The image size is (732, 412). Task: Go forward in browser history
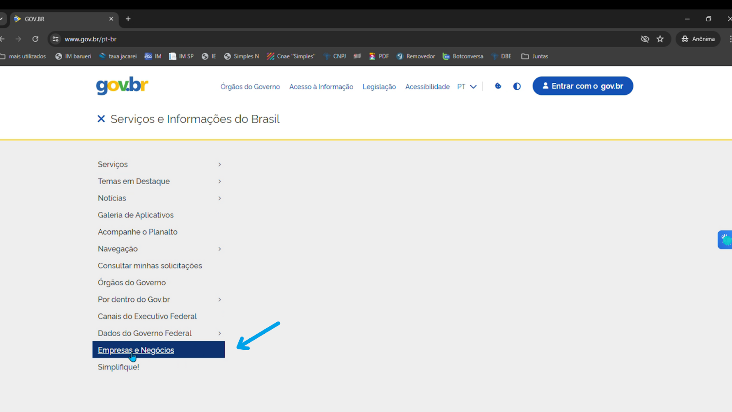click(18, 39)
